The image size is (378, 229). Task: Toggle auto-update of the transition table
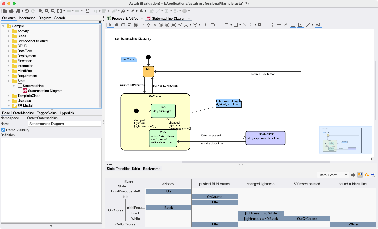360,175
